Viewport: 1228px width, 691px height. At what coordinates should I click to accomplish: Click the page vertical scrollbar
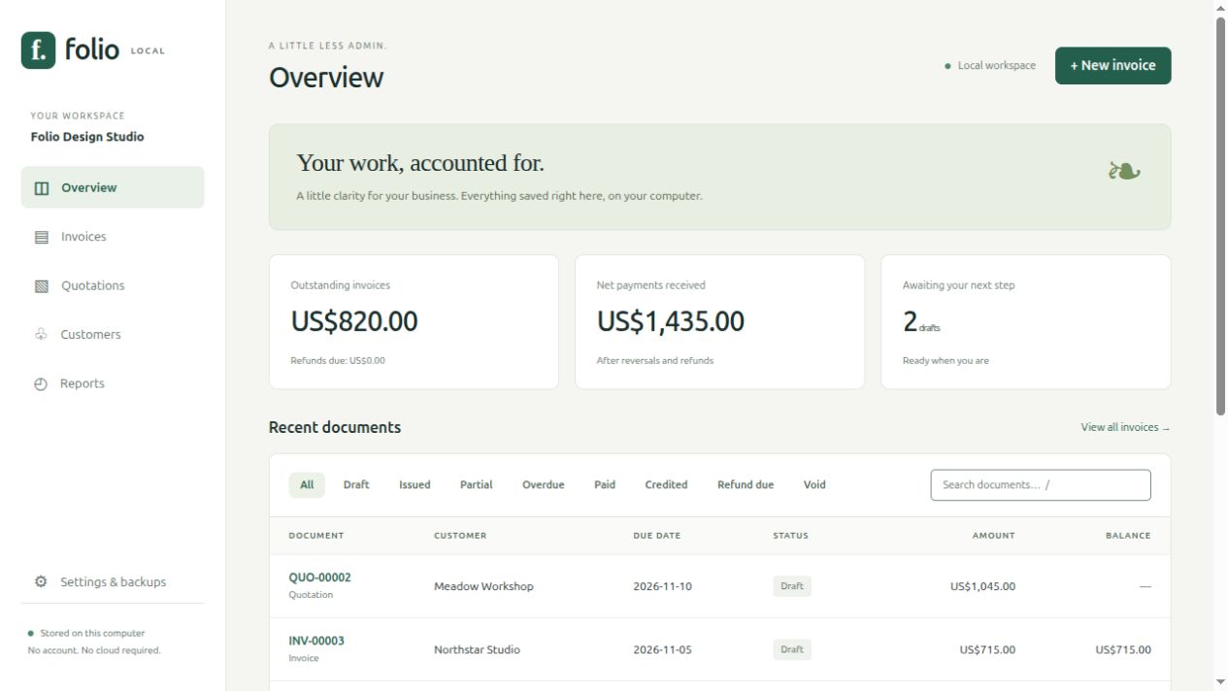click(x=1221, y=216)
